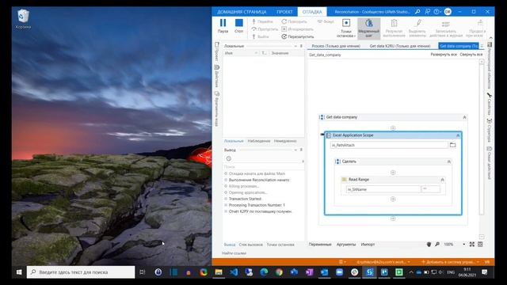Open the Импорт imports panel

(368, 245)
